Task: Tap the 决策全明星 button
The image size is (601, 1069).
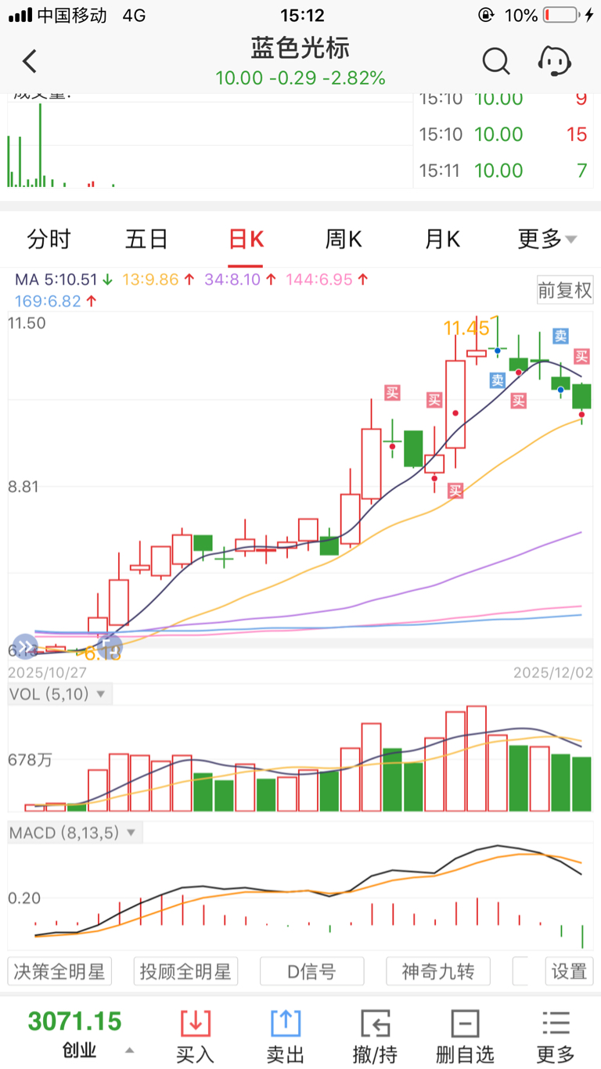Action: coord(59,971)
